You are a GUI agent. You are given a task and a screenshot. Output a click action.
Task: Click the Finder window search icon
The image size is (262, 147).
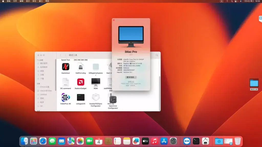157,55
